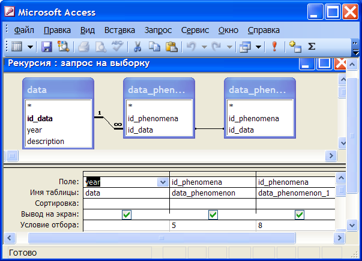
Task: Open the Undo history dropdown arrow
Action: [204, 47]
